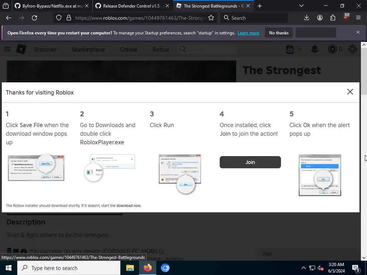Open the blue circle taskbar app icon
Image resolution: width=367 pixels, height=275 pixels.
click(x=165, y=268)
